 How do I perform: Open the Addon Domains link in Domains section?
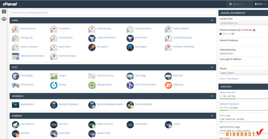coord(105,124)
